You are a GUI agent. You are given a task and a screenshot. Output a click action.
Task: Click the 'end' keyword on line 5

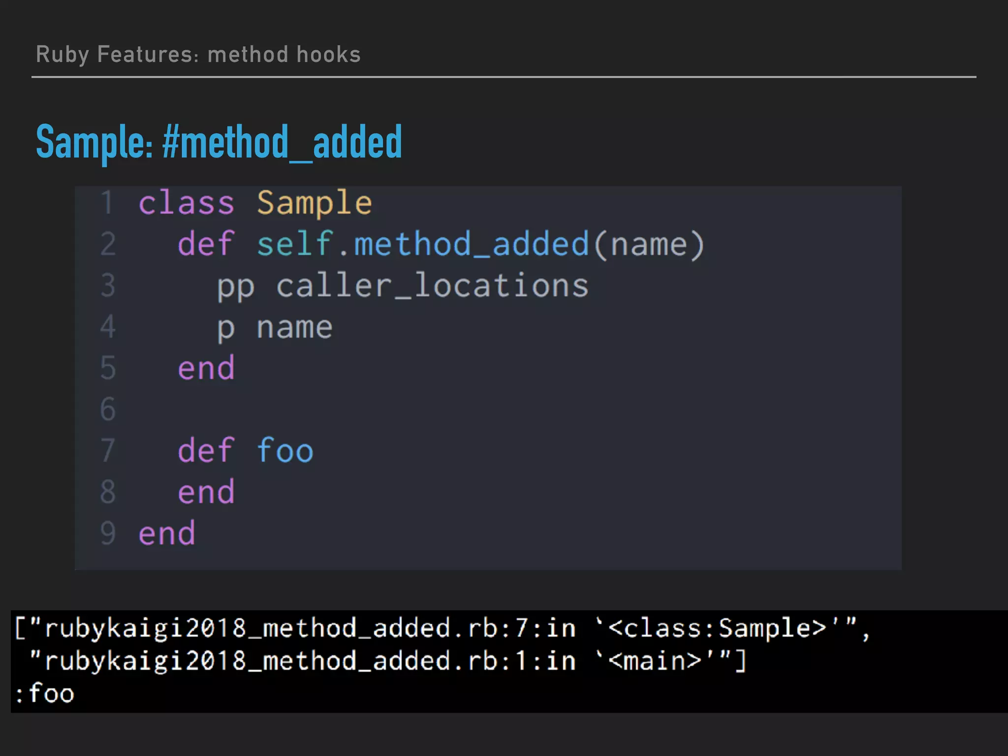206,368
